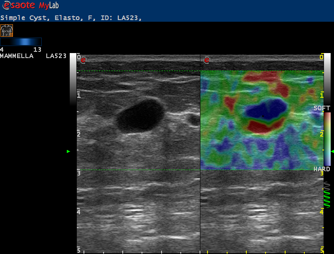Screen dimensions: 334x254
Task: Click the red 'e' probe marker on the left image
Action: (x=83, y=60)
